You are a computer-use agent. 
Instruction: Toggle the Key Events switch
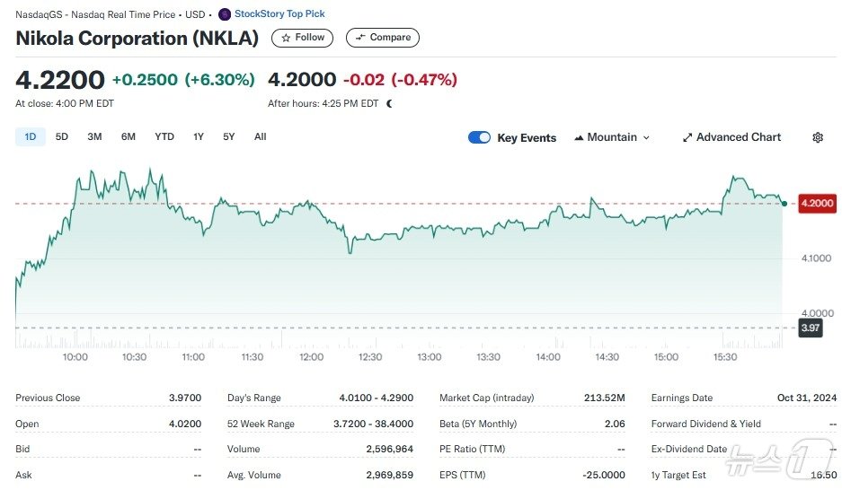click(480, 137)
